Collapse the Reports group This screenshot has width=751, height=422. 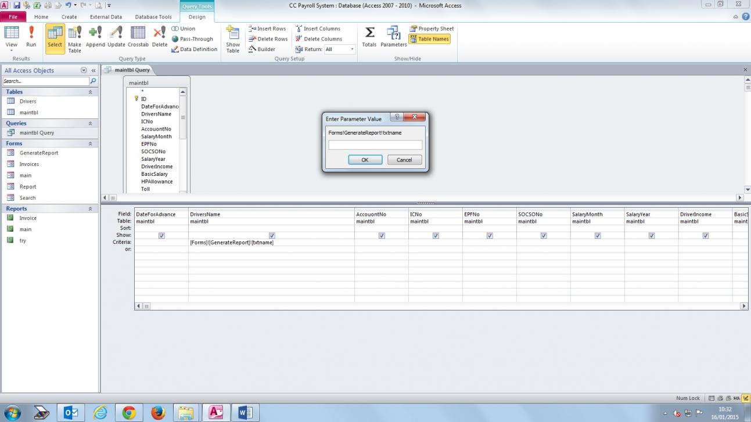pos(90,208)
